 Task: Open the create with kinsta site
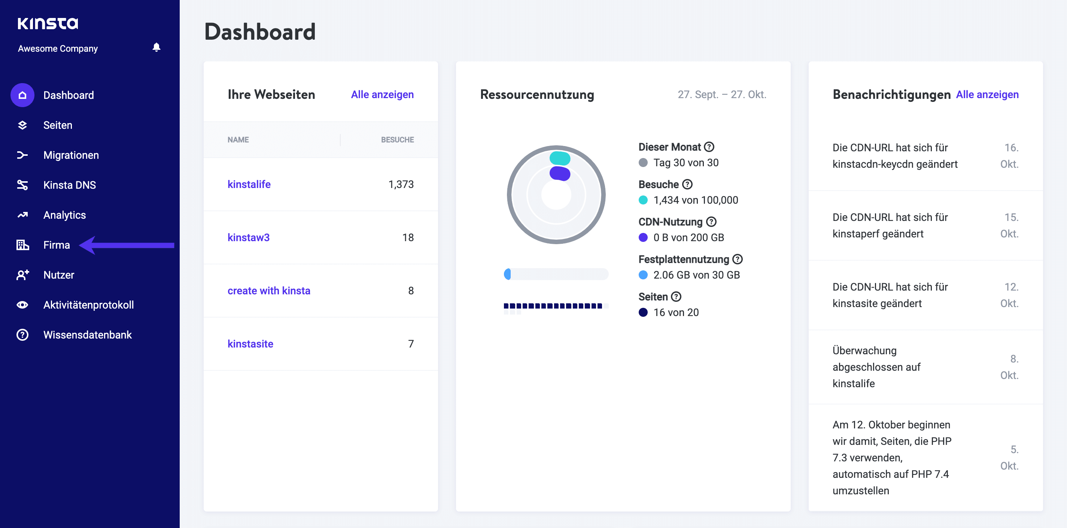(x=269, y=291)
